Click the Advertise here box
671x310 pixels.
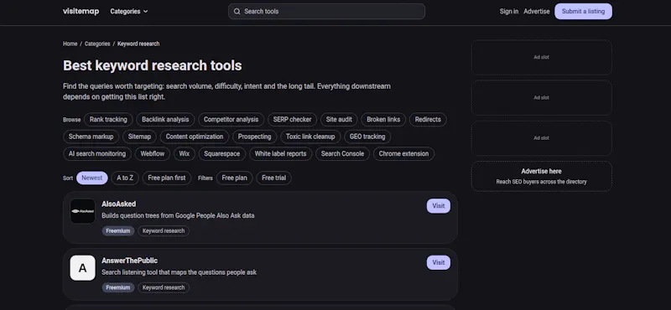pos(541,176)
